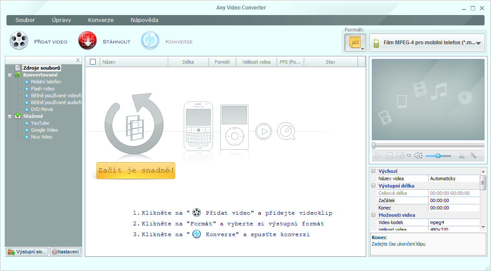The image size is (491, 271).
Task: Select Google Video under Stažené
Action: tap(44, 130)
